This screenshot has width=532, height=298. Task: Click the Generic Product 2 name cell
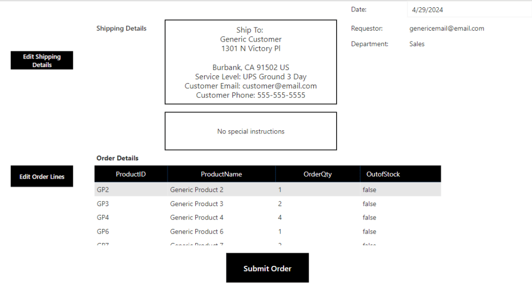coord(196,190)
